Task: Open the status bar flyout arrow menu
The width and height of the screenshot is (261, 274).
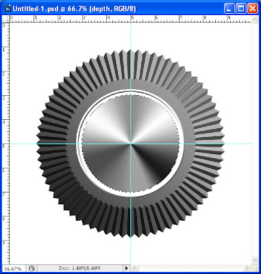Action: pos(127,268)
